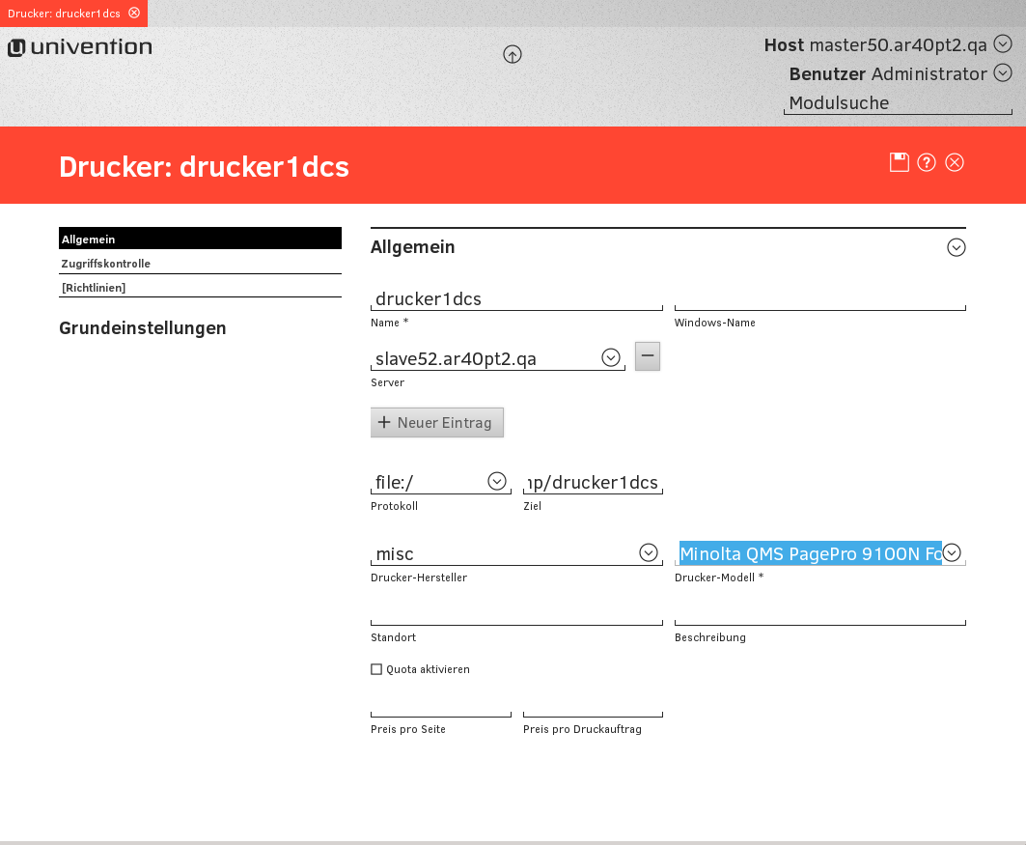Remove server entry with minus button

tap(648, 356)
